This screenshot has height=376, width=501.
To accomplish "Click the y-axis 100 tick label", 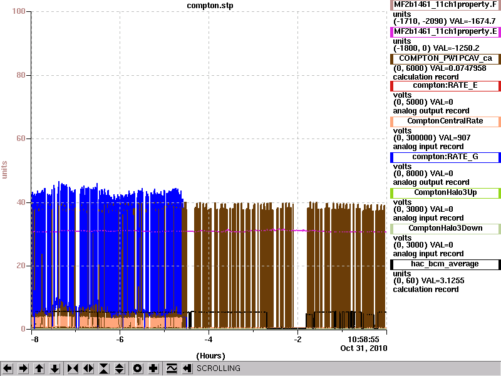I will (19, 11).
